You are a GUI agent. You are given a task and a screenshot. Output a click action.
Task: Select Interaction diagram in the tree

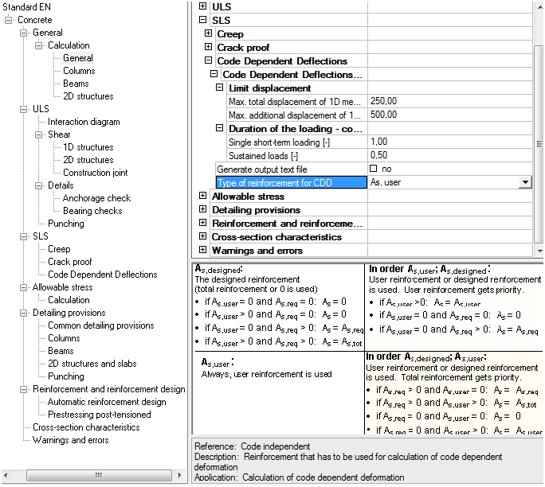(84, 122)
